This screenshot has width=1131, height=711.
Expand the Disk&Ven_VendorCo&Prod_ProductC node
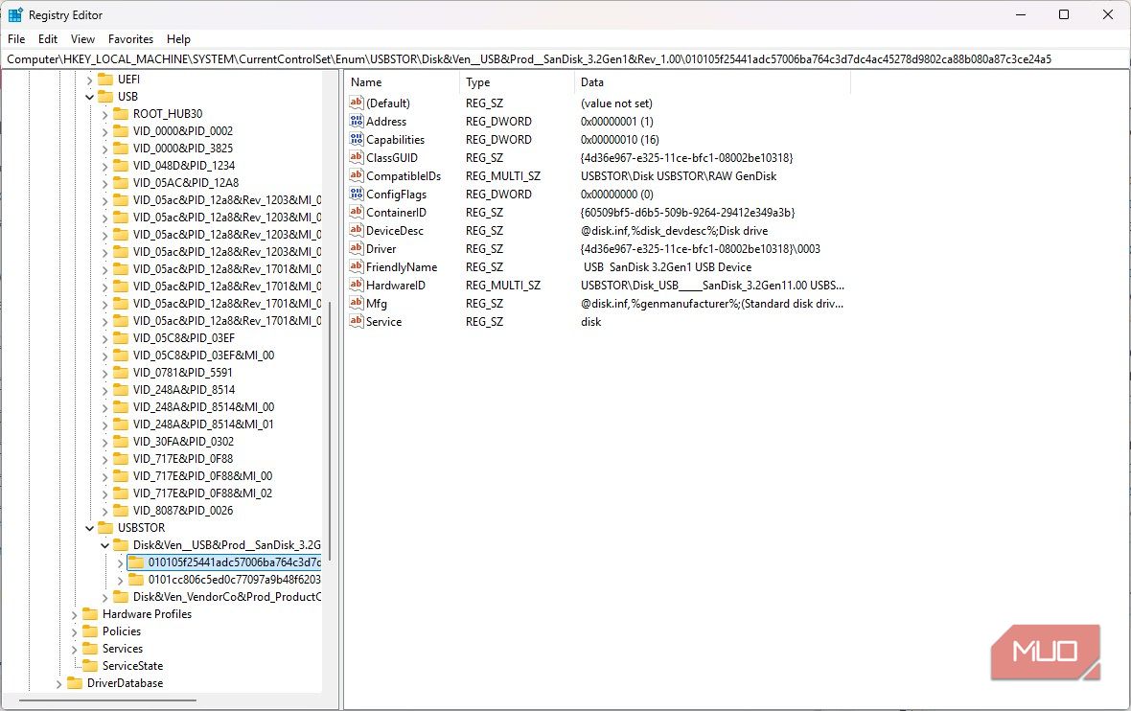coord(104,598)
